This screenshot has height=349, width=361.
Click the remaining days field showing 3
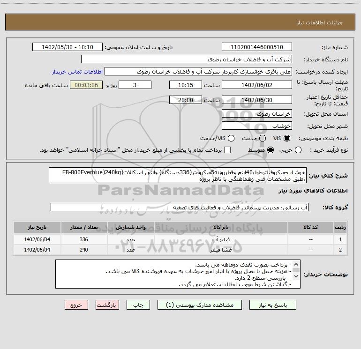click(x=135, y=85)
